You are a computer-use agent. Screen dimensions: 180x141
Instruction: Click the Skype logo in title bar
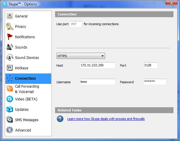pyautogui.click(x=5, y=4)
